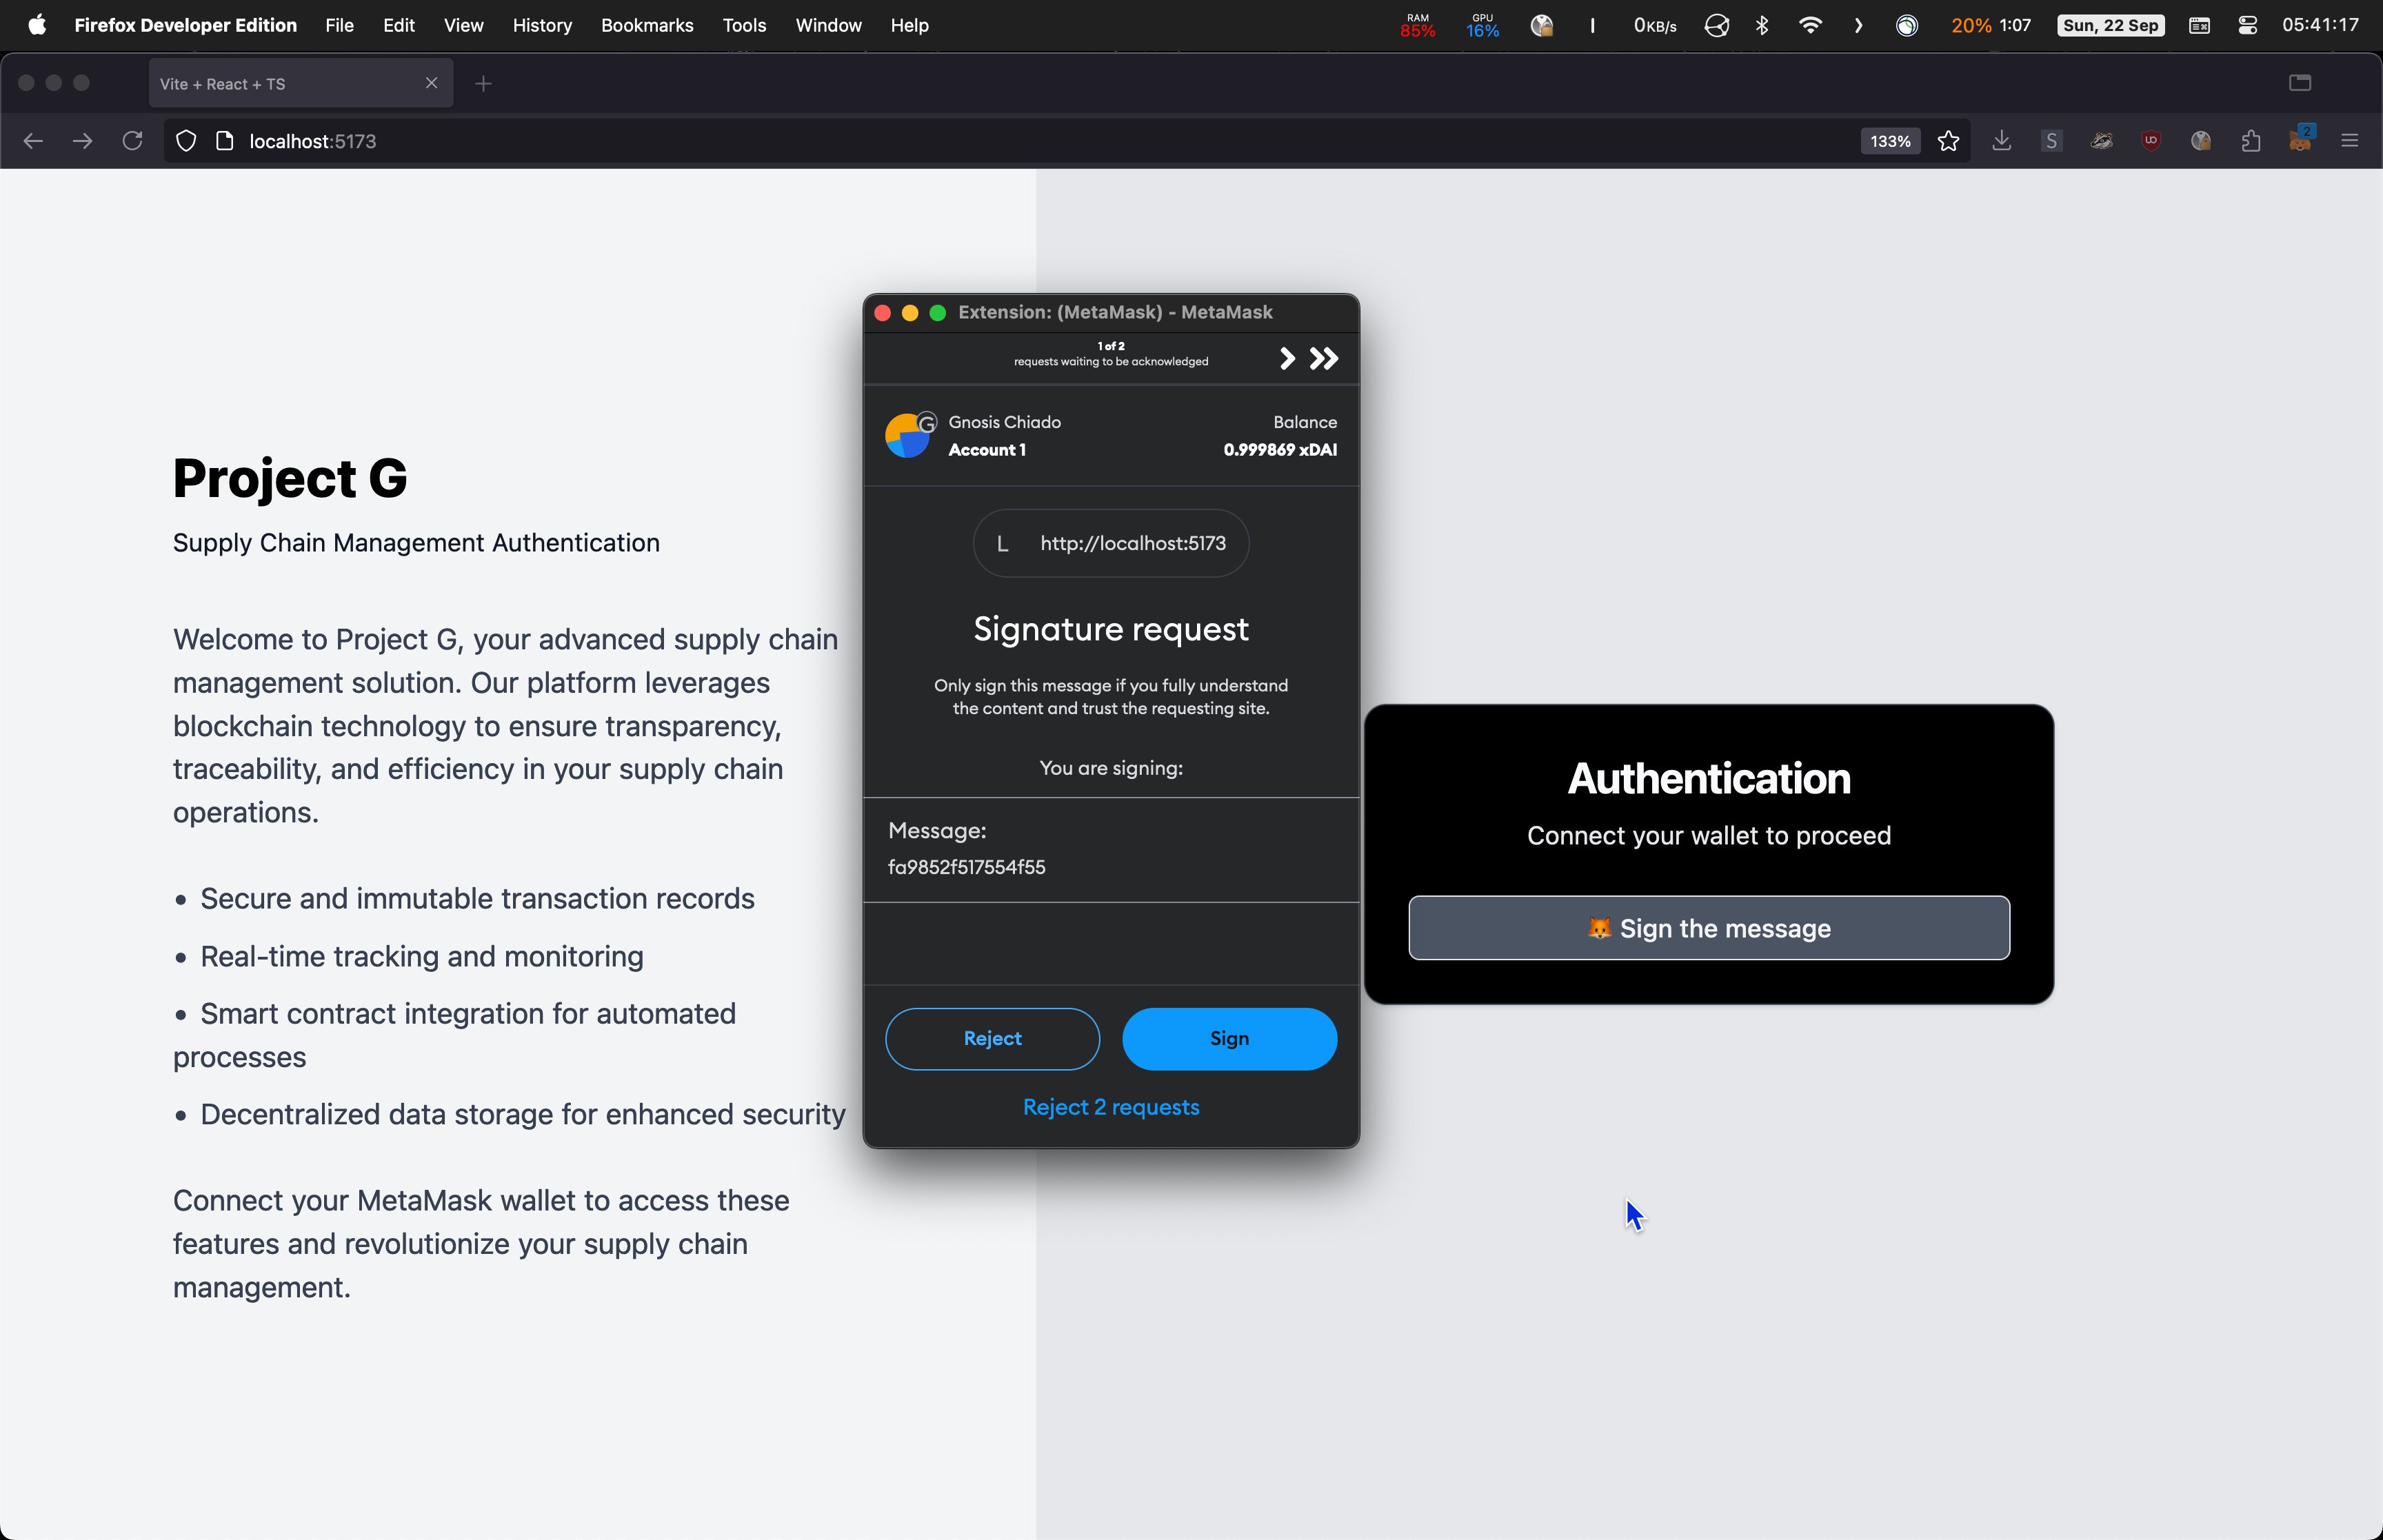Image resolution: width=2383 pixels, height=1540 pixels.
Task: Open Control Center in menu bar
Action: pos(2247,25)
